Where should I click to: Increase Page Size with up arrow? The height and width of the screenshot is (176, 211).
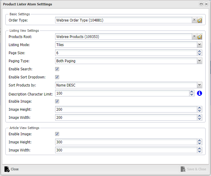(199, 51)
